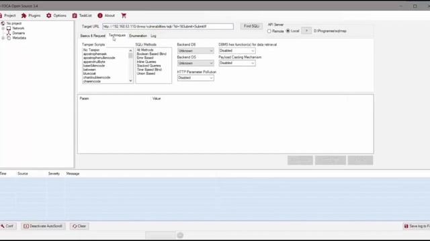Image resolution: width=430 pixels, height=241 pixels.
Task: Click the Network monitor icon
Action: (x=9, y=28)
